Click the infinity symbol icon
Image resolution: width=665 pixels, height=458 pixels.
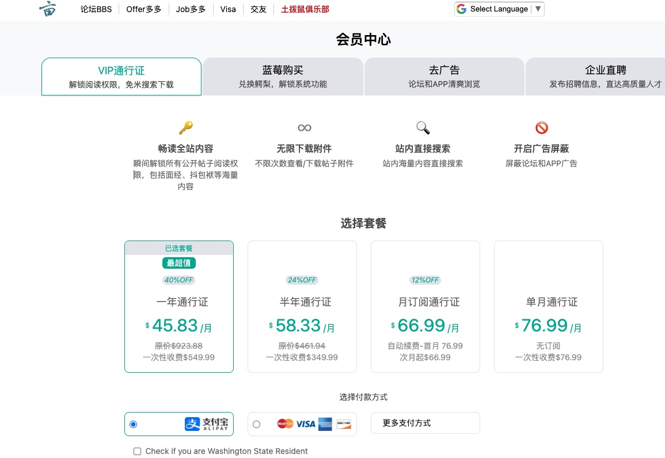click(x=305, y=128)
